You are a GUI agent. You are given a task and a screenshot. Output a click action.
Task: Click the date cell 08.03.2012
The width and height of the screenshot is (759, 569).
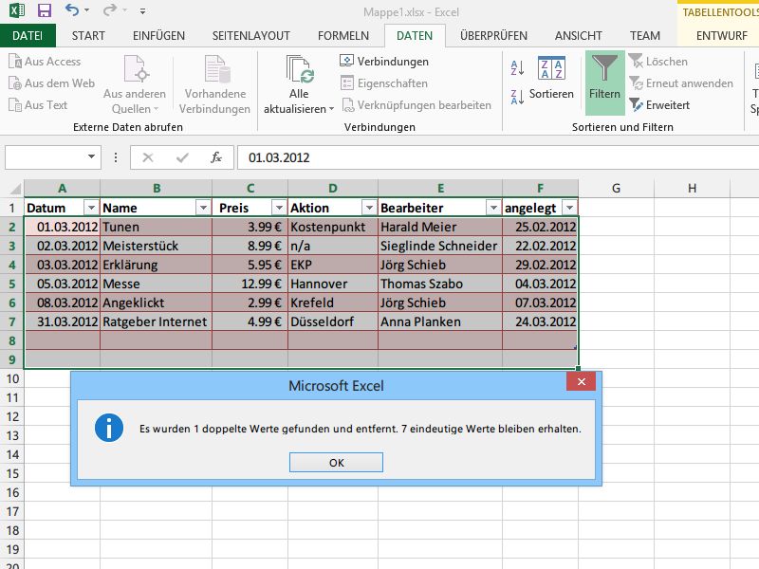point(62,303)
